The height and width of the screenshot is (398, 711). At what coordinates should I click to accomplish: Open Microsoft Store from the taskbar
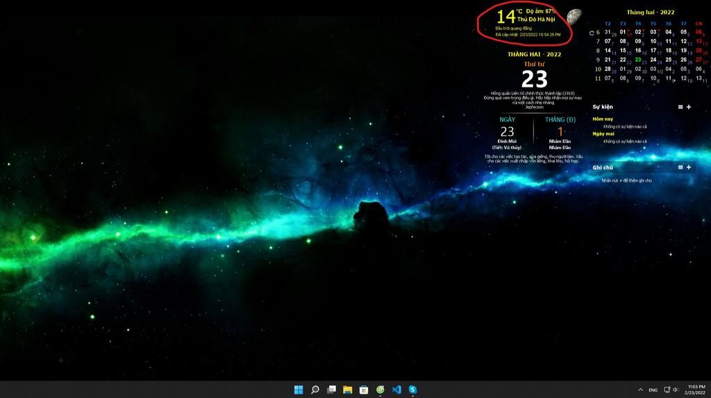pos(364,390)
